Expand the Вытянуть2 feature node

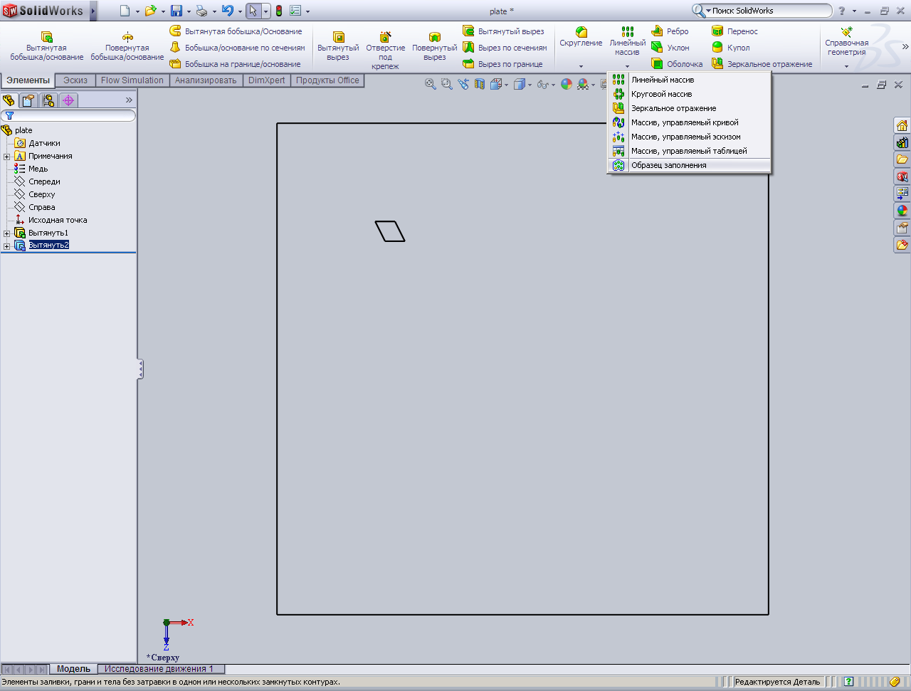click(x=7, y=246)
